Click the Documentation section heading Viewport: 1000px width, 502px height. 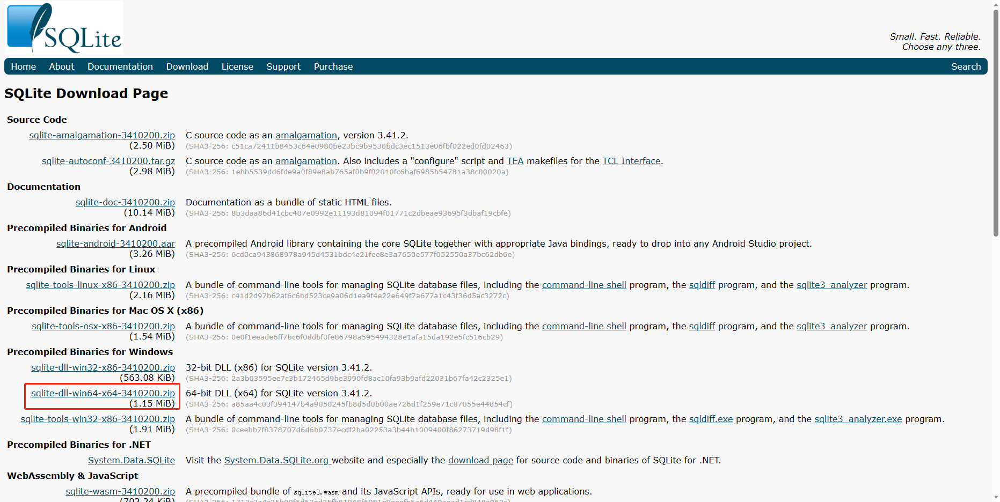(44, 187)
